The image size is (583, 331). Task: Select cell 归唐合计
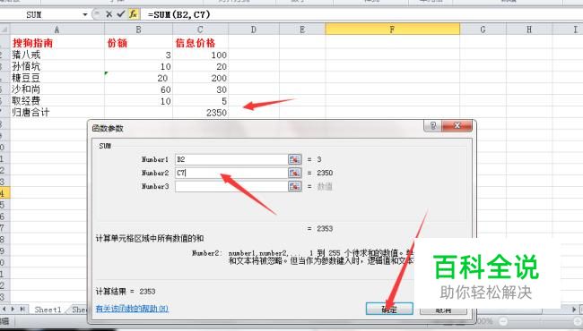(57, 113)
